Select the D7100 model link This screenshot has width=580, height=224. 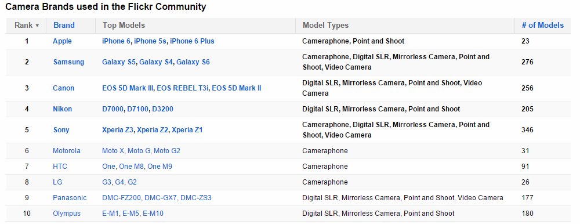pyautogui.click(x=138, y=109)
